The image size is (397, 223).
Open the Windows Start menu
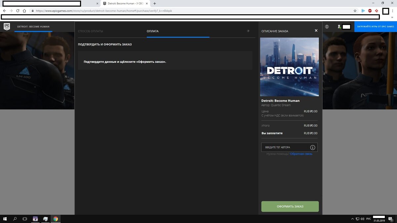click(5, 219)
